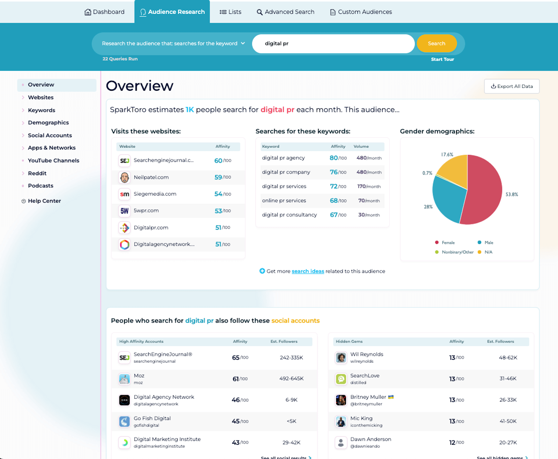Click Mic King profile photo
558x459 pixels.
coord(341,421)
